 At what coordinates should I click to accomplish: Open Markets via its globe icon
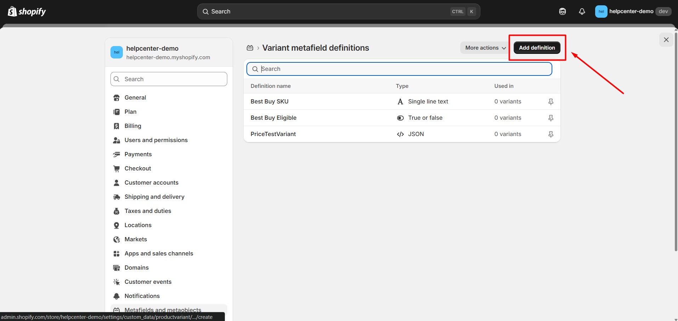[116, 240]
